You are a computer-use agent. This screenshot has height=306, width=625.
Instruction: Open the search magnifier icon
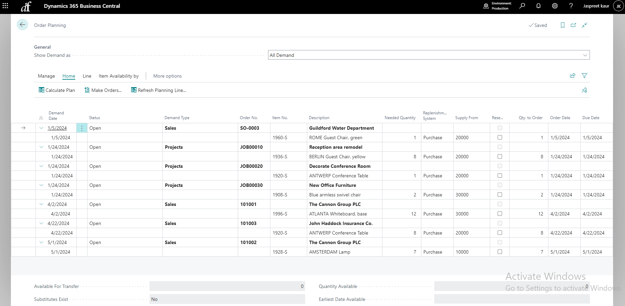click(x=522, y=6)
